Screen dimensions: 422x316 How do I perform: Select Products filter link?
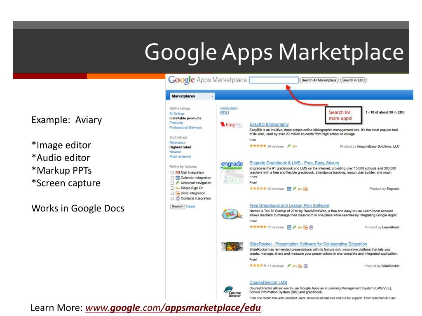[176, 123]
